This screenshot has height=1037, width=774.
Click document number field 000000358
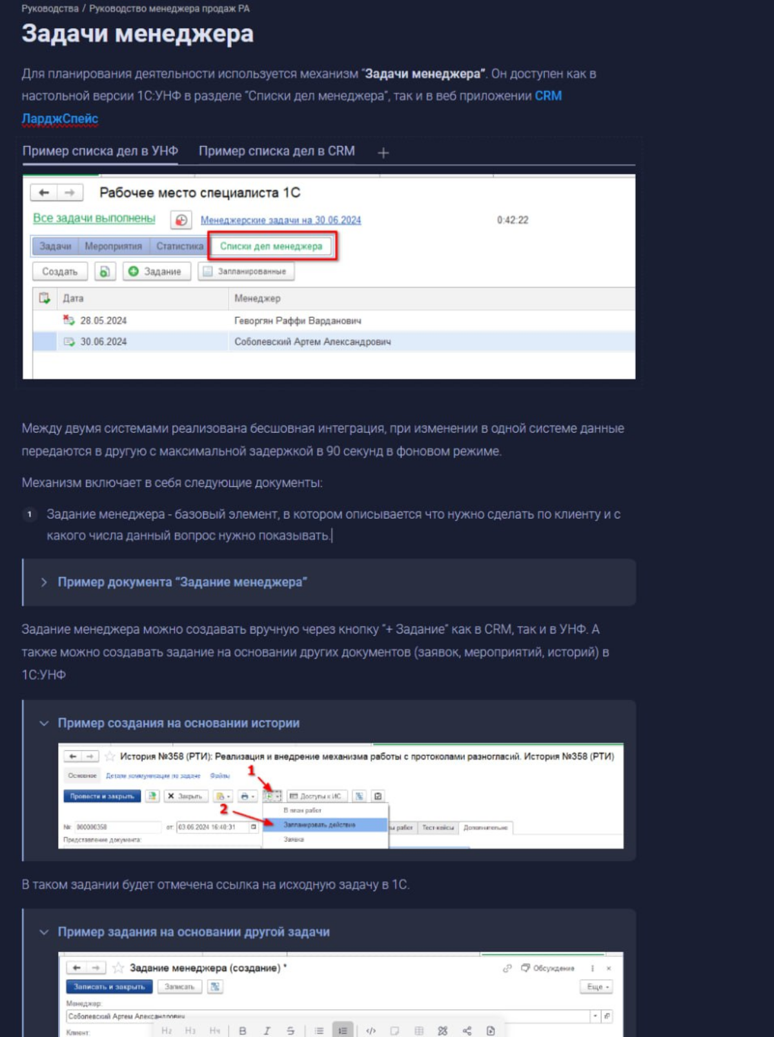pyautogui.click(x=117, y=827)
